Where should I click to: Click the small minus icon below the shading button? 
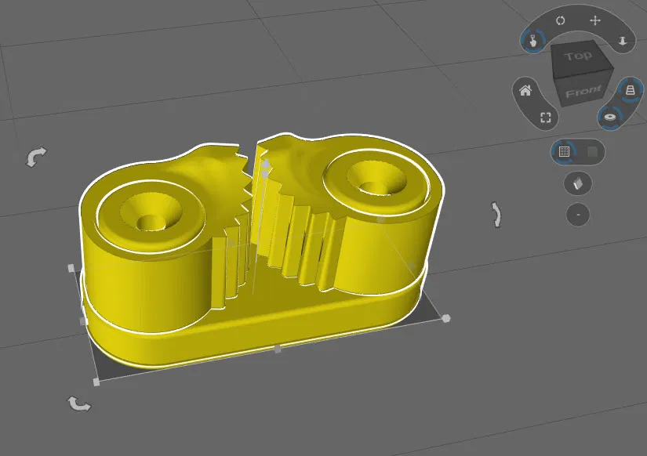[578, 213]
